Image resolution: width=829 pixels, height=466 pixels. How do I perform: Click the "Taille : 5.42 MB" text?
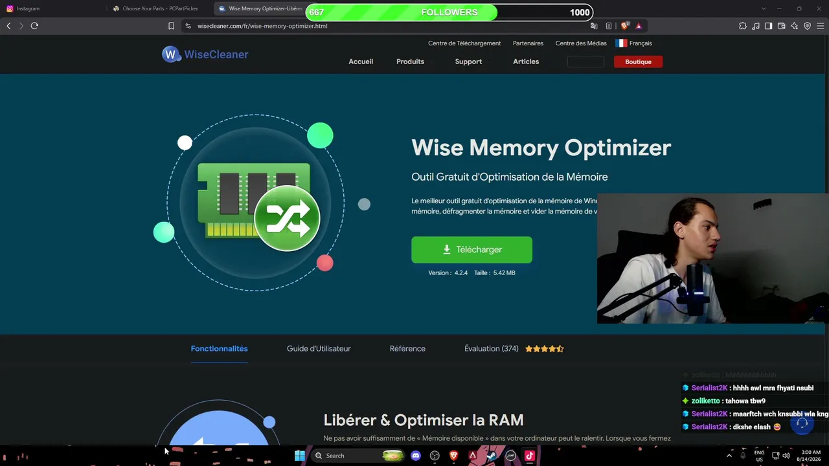495,273
